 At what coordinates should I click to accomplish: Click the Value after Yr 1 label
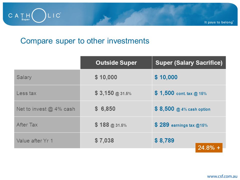[x=34, y=141]
